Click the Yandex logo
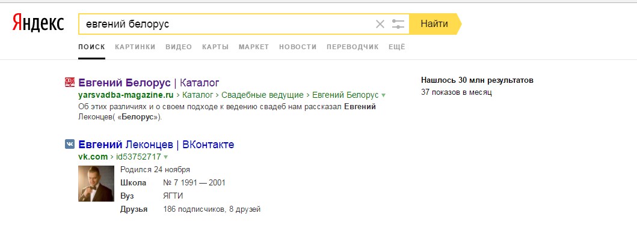This screenshot has height=228, width=637. pos(38,23)
